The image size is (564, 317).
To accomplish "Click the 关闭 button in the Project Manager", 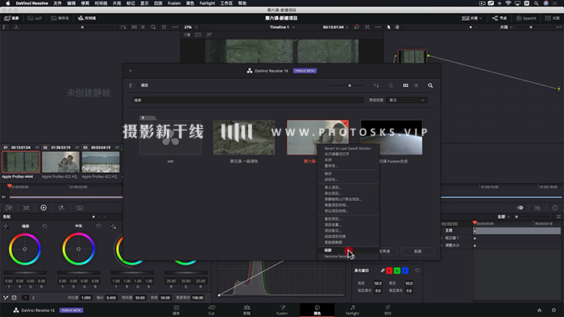I will tap(417, 251).
